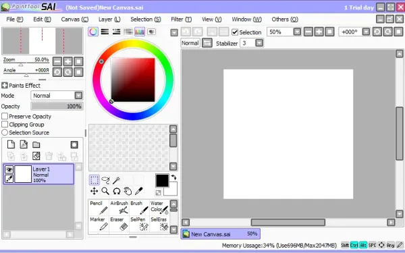Rotate view counterclockwise in top toolbar
405x253 pixels.
(x=377, y=32)
